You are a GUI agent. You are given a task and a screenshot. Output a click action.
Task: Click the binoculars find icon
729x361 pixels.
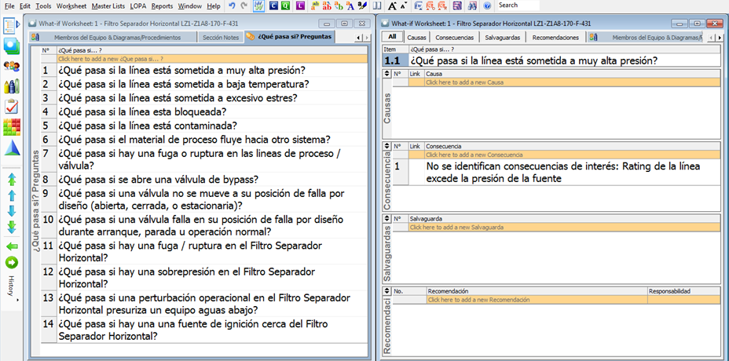(472, 6)
